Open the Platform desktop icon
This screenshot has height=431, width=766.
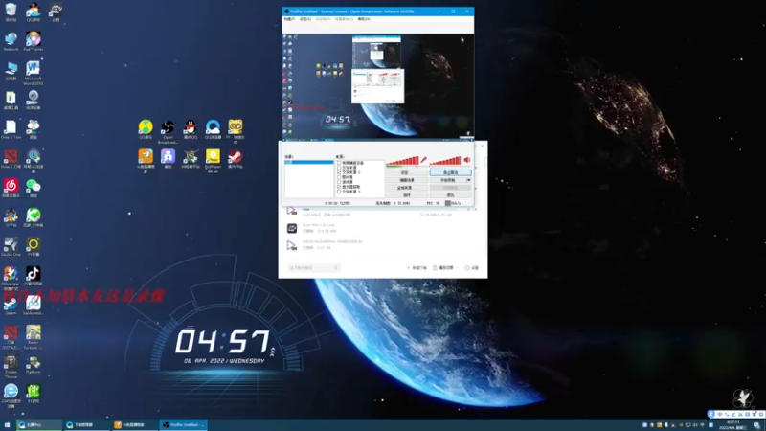(34, 364)
